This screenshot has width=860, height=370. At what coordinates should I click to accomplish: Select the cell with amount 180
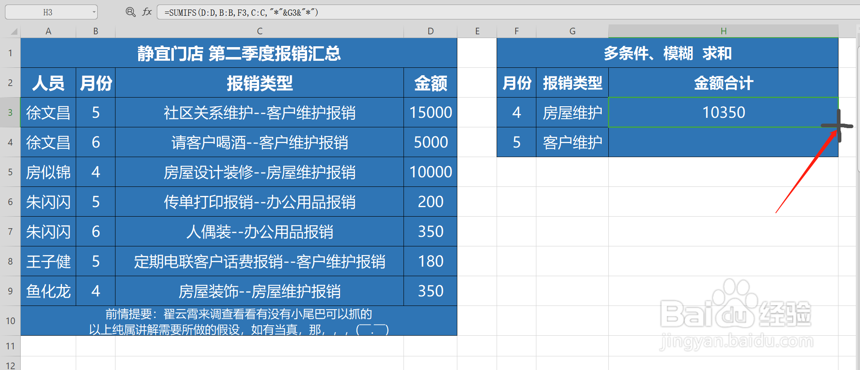430,261
